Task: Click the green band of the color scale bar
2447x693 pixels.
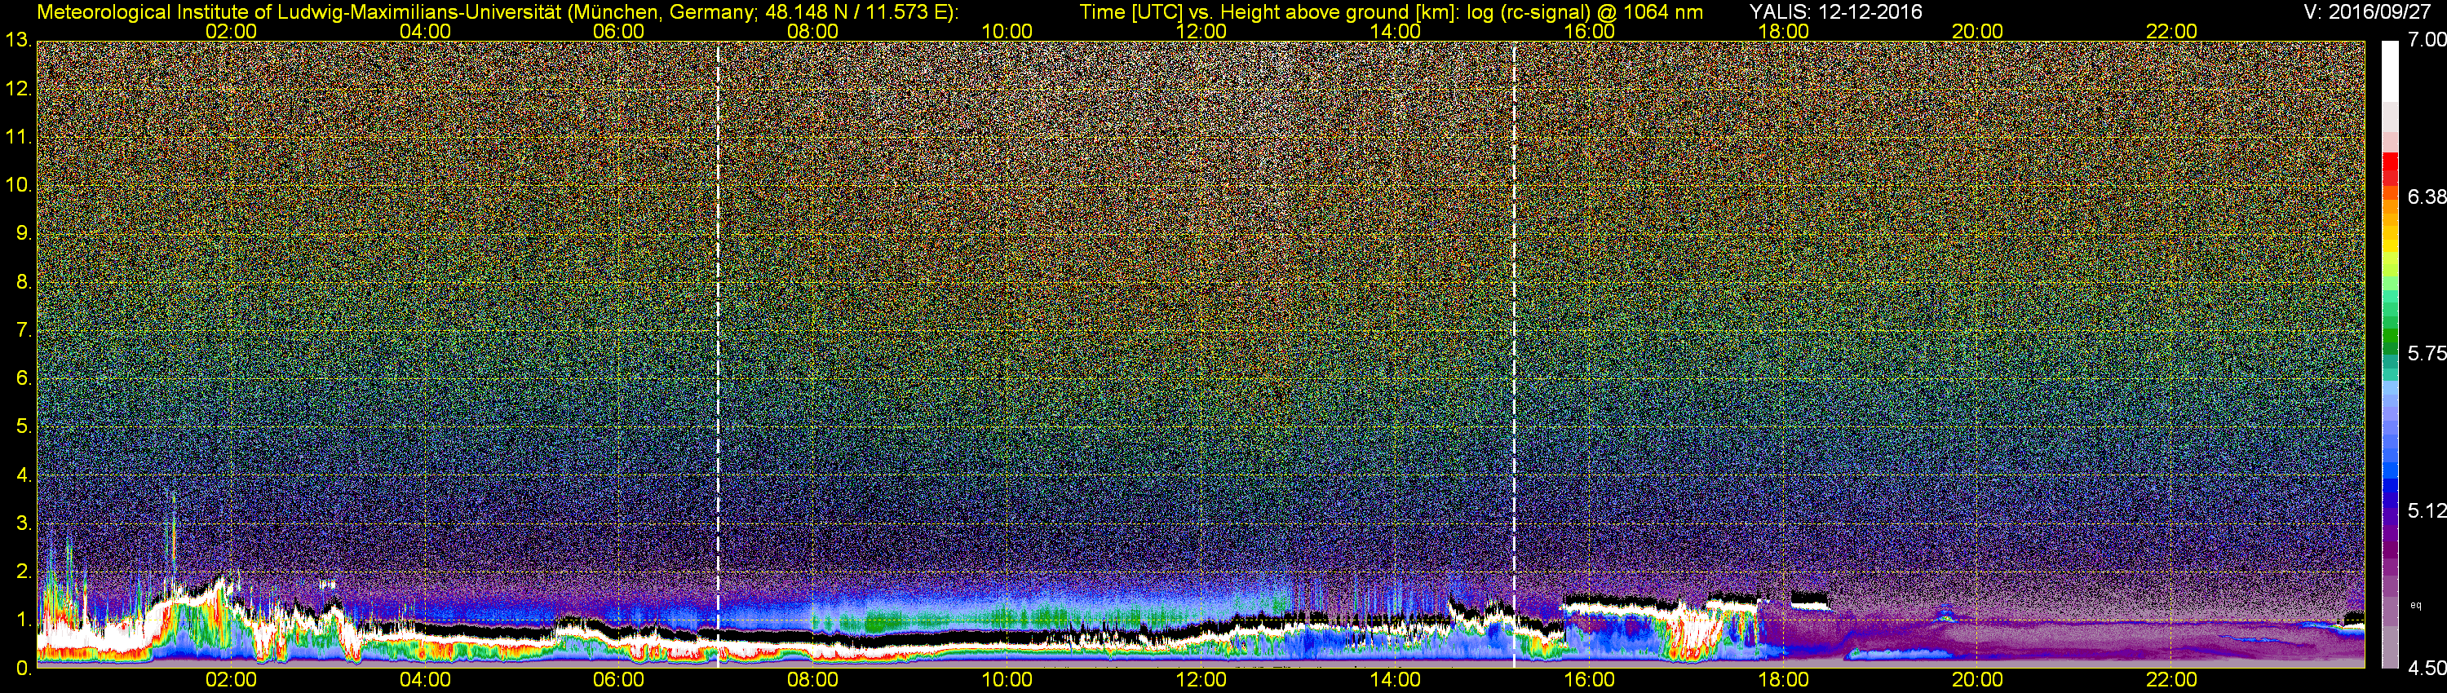Action: 2390,337
